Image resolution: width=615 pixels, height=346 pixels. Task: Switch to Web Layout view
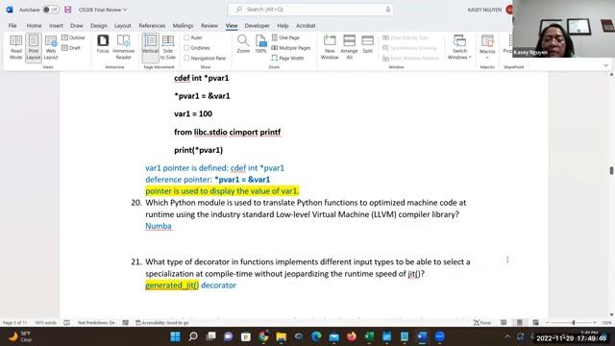(51, 47)
